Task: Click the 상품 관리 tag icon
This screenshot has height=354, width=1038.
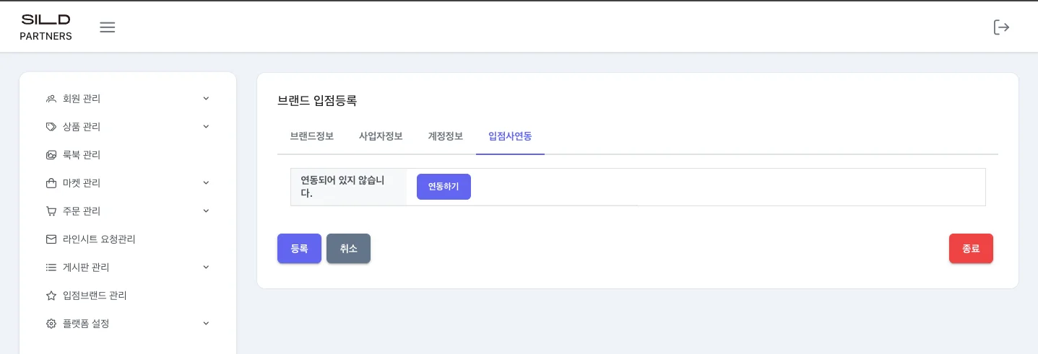Action: coord(51,127)
